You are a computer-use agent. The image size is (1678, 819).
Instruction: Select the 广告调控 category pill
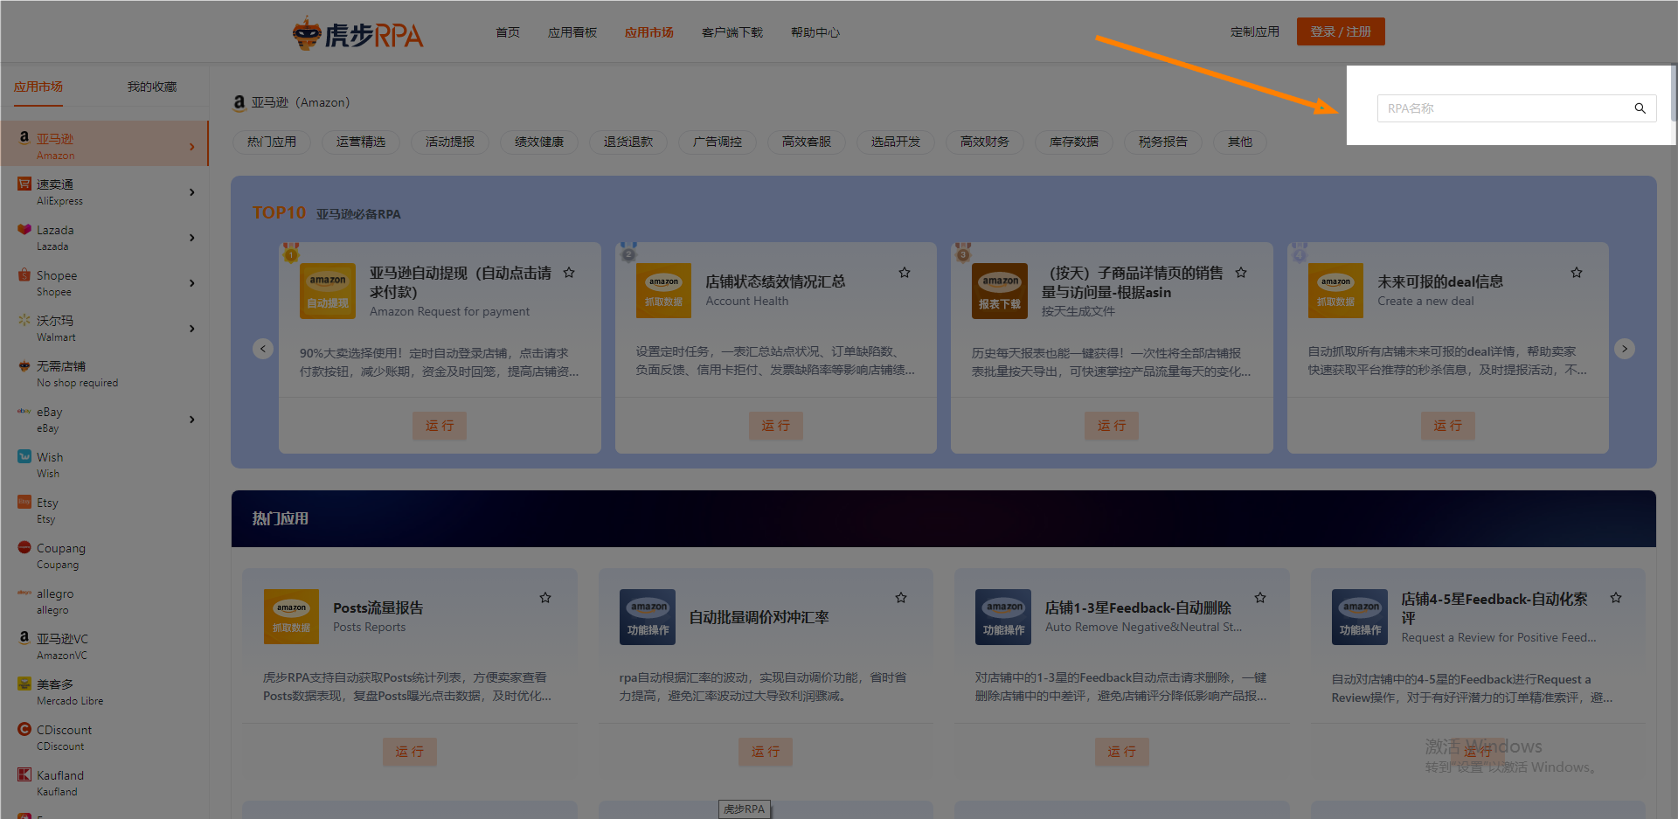pyautogui.click(x=718, y=142)
